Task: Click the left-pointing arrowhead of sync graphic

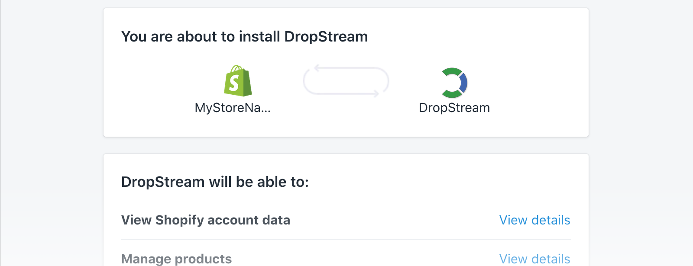Action: point(317,68)
